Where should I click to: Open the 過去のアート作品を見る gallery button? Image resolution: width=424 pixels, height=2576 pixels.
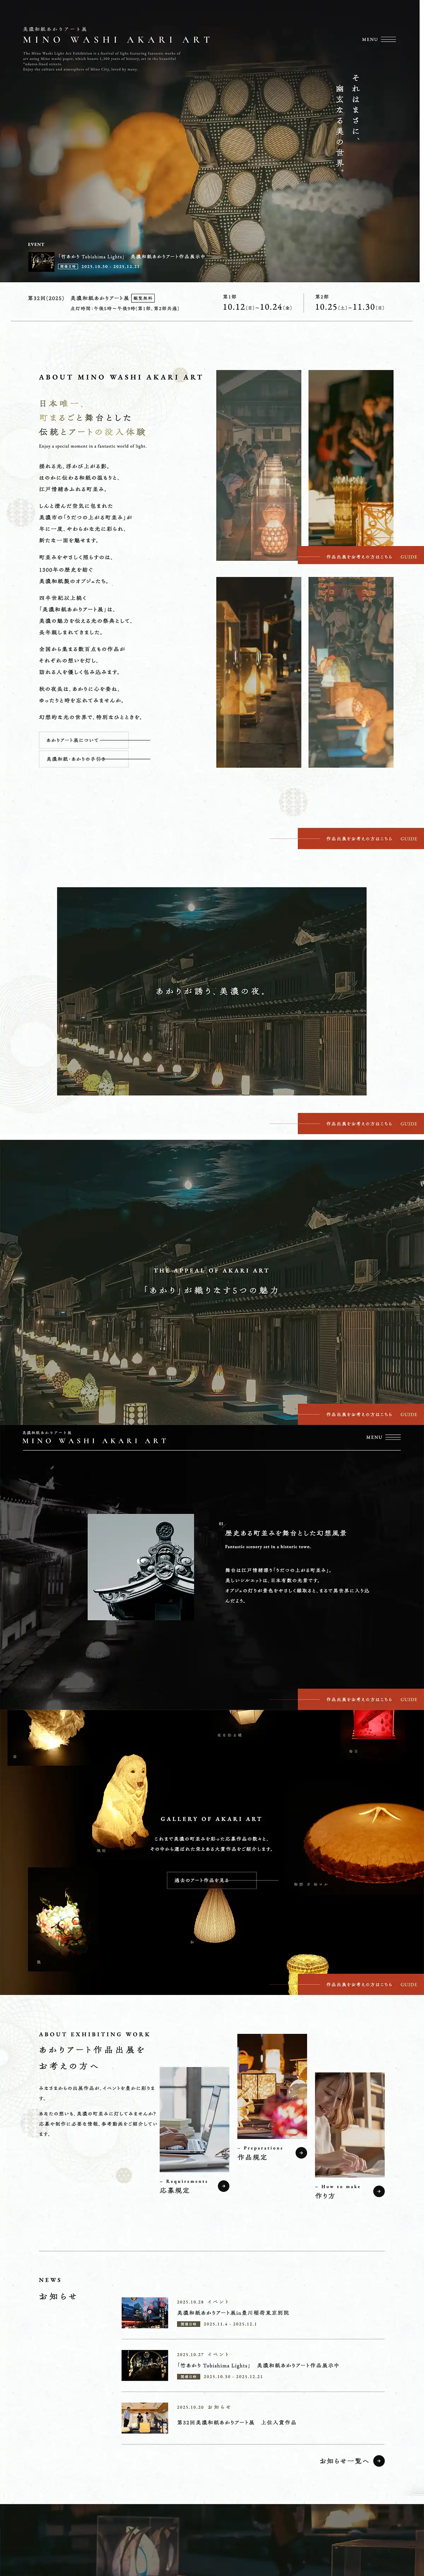coord(211,1880)
